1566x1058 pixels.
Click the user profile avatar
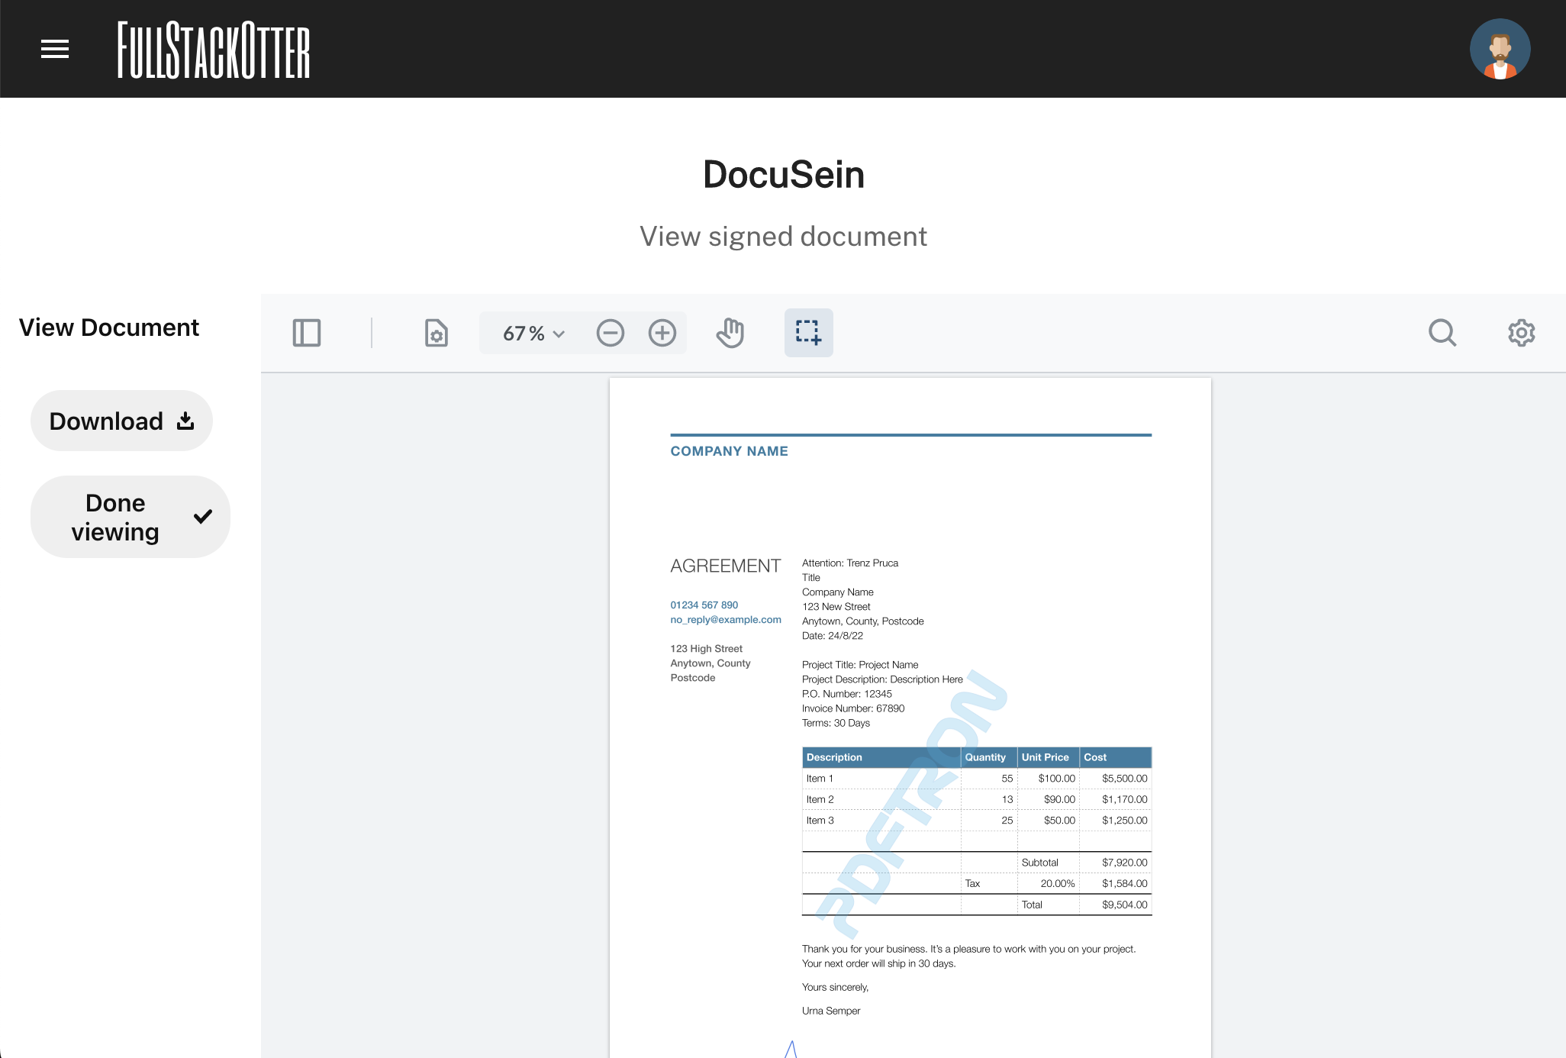click(x=1500, y=48)
